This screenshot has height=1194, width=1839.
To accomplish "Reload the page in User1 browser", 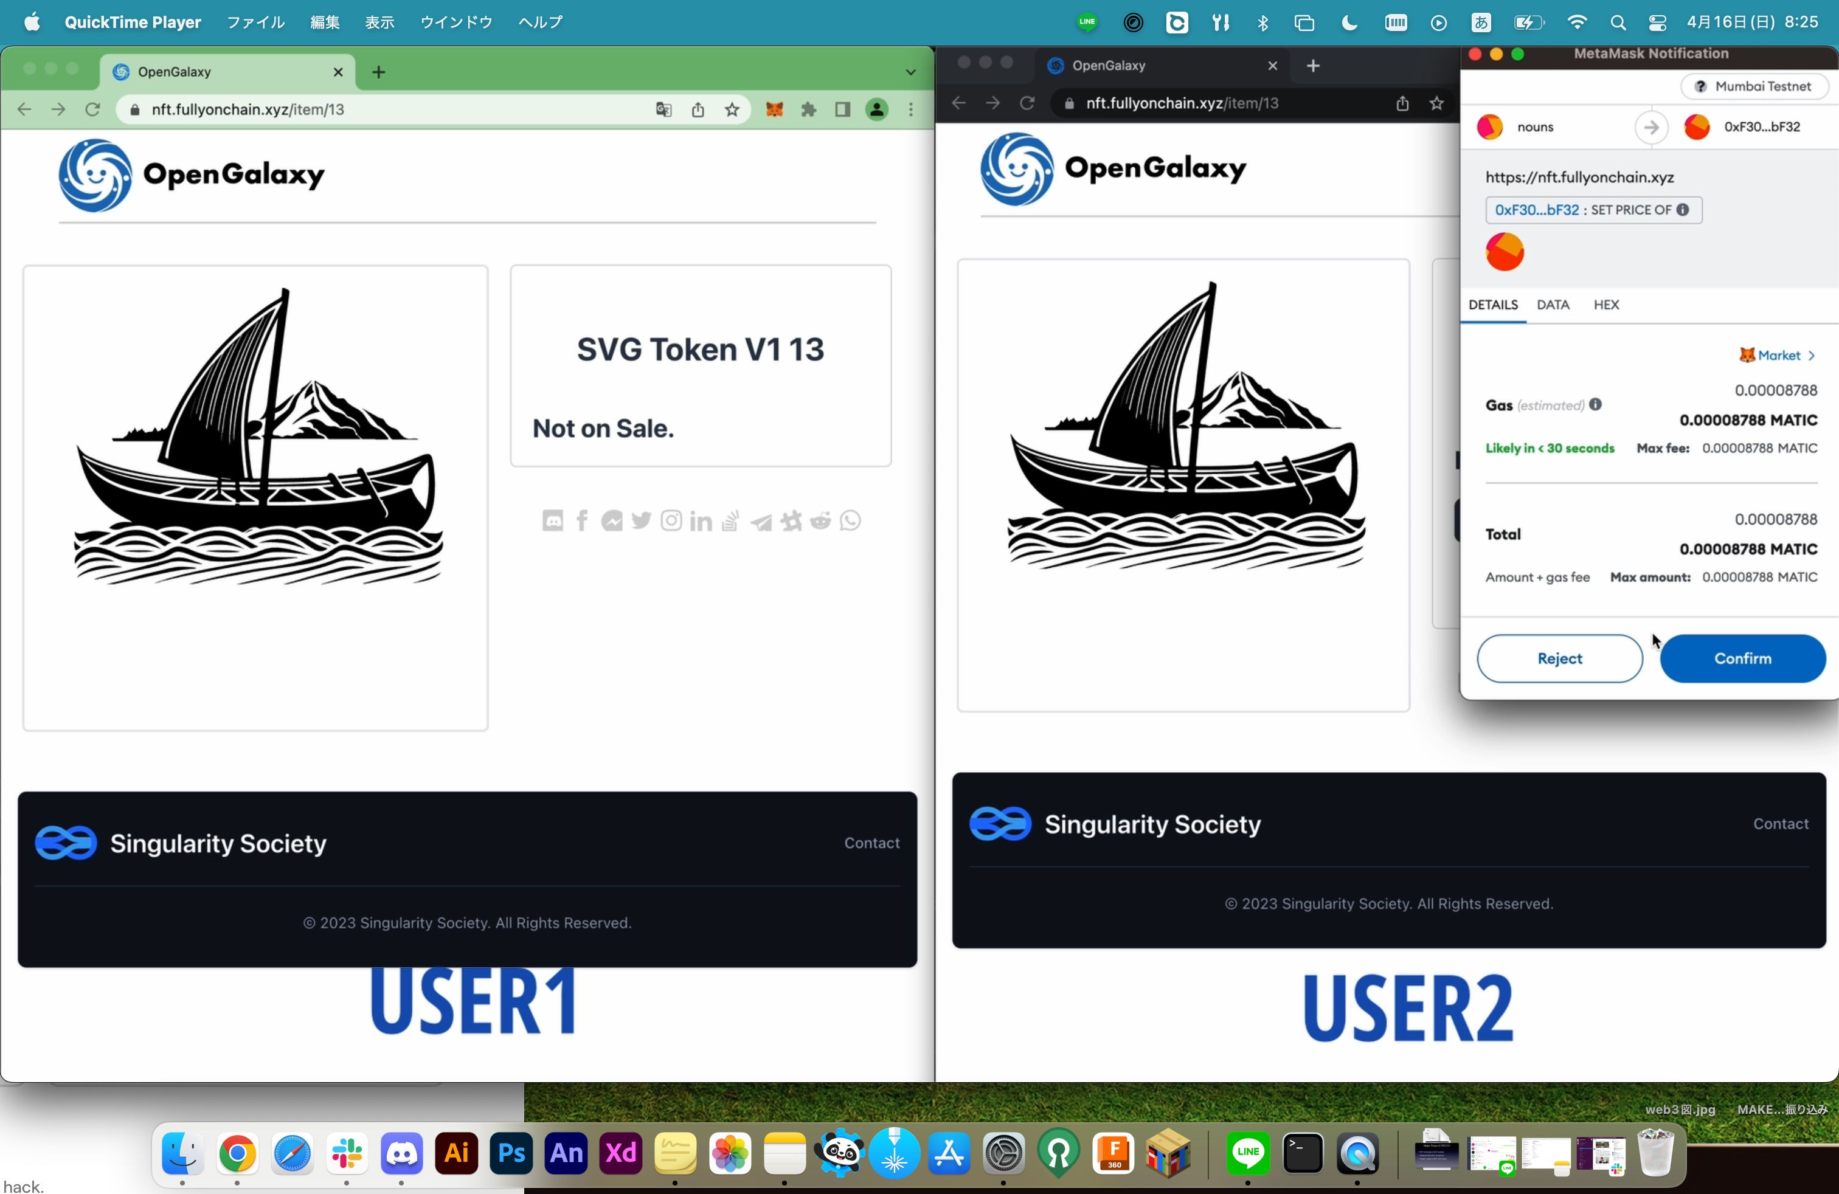I will 92,109.
